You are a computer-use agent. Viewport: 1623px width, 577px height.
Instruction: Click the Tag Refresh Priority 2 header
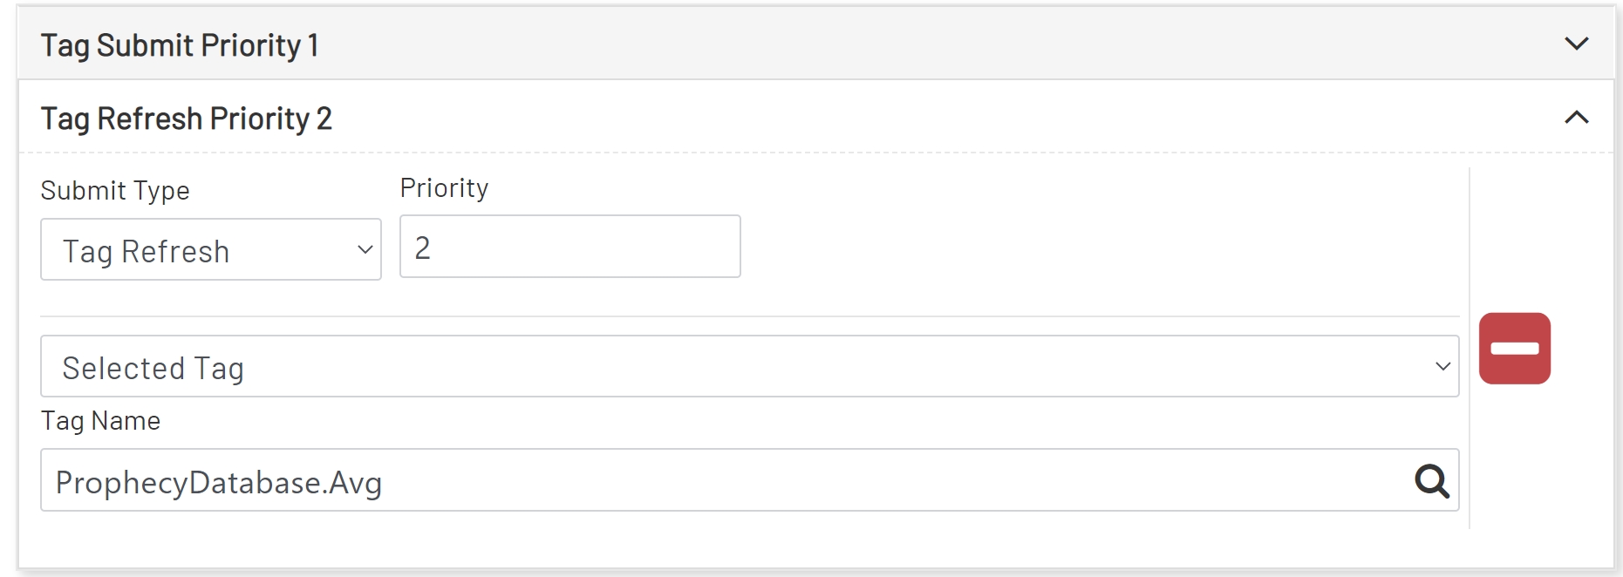[x=188, y=118]
